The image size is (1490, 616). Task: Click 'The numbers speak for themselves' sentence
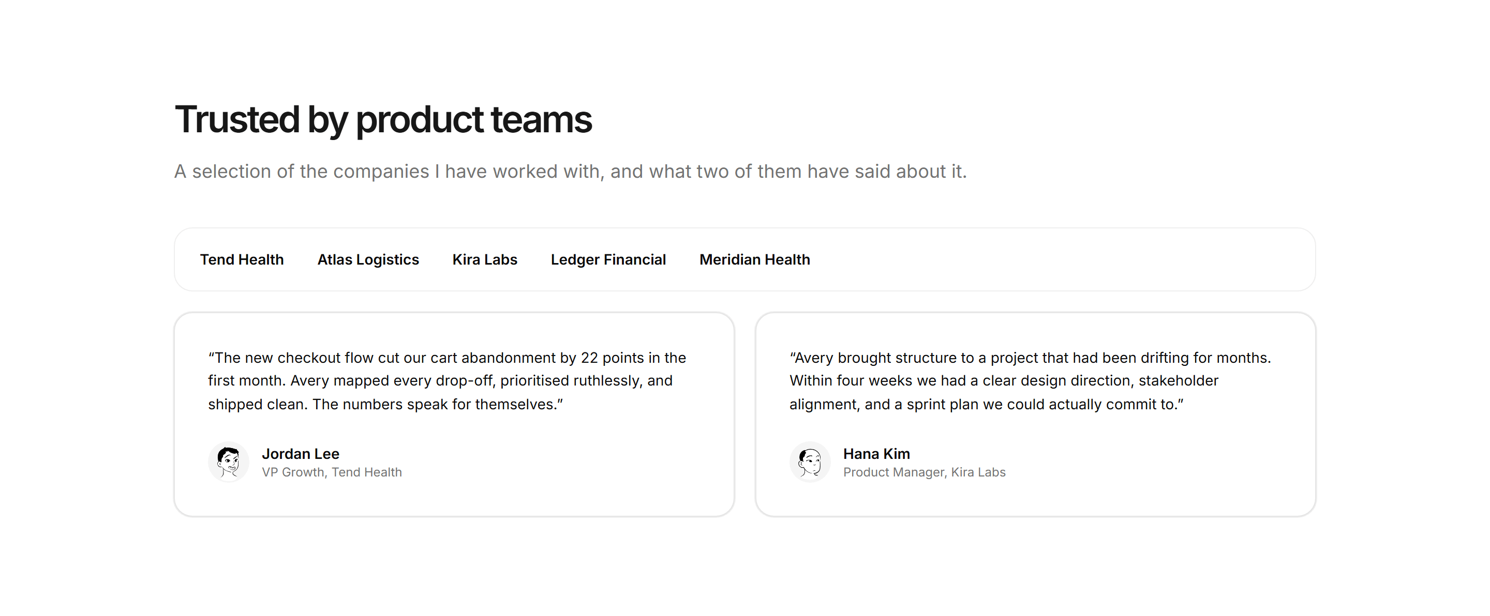tap(438, 405)
